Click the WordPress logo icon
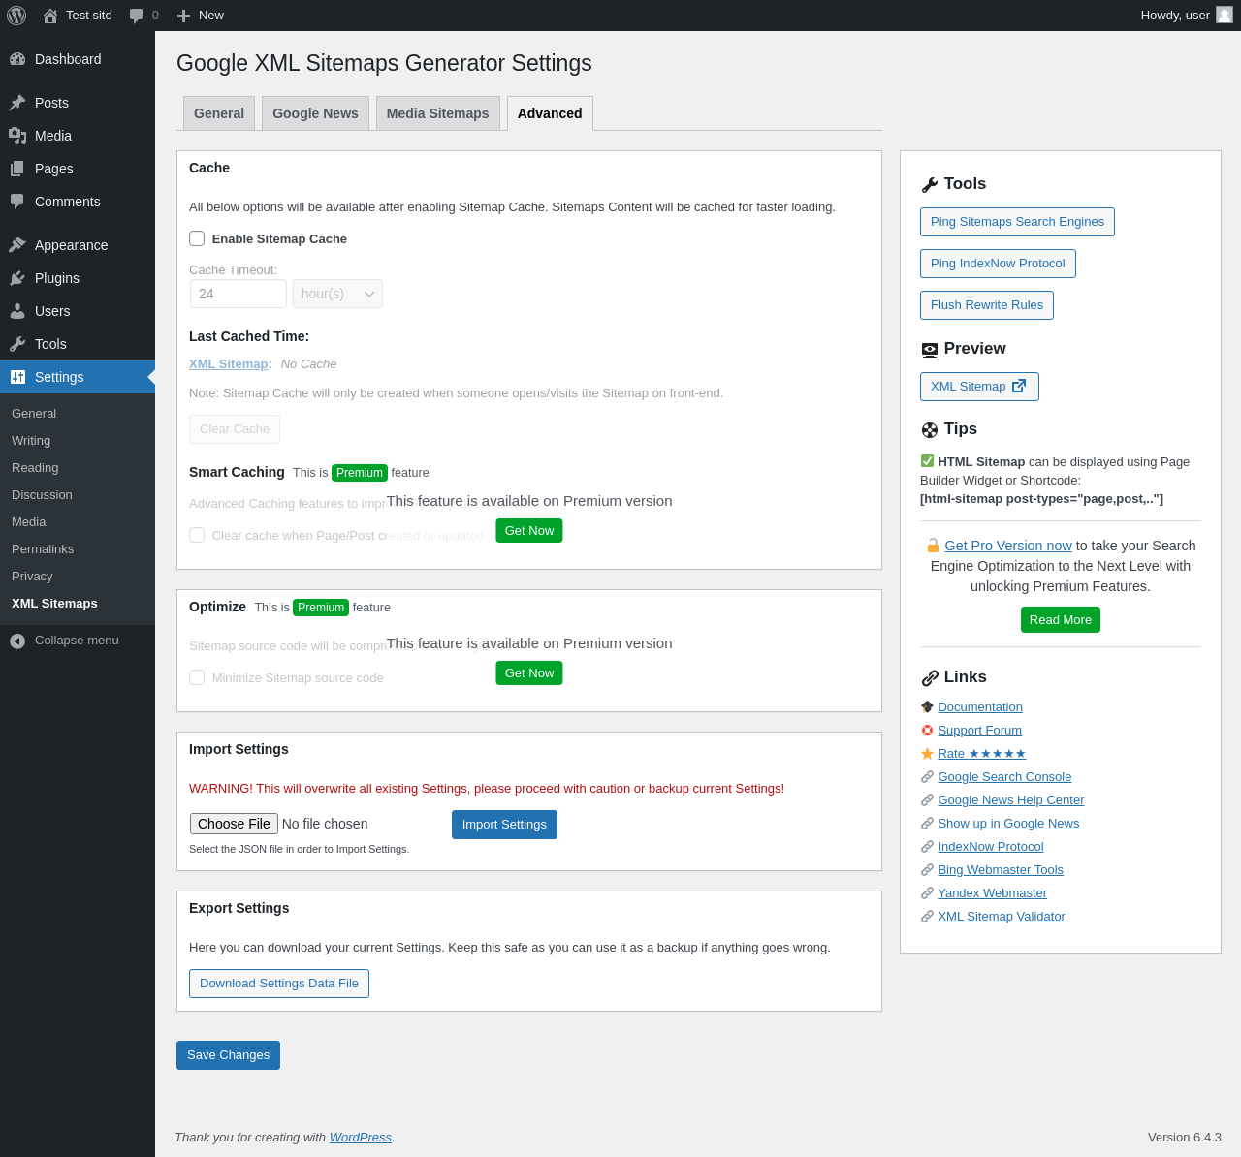Screen dimensions: 1241x1157 point(16,16)
